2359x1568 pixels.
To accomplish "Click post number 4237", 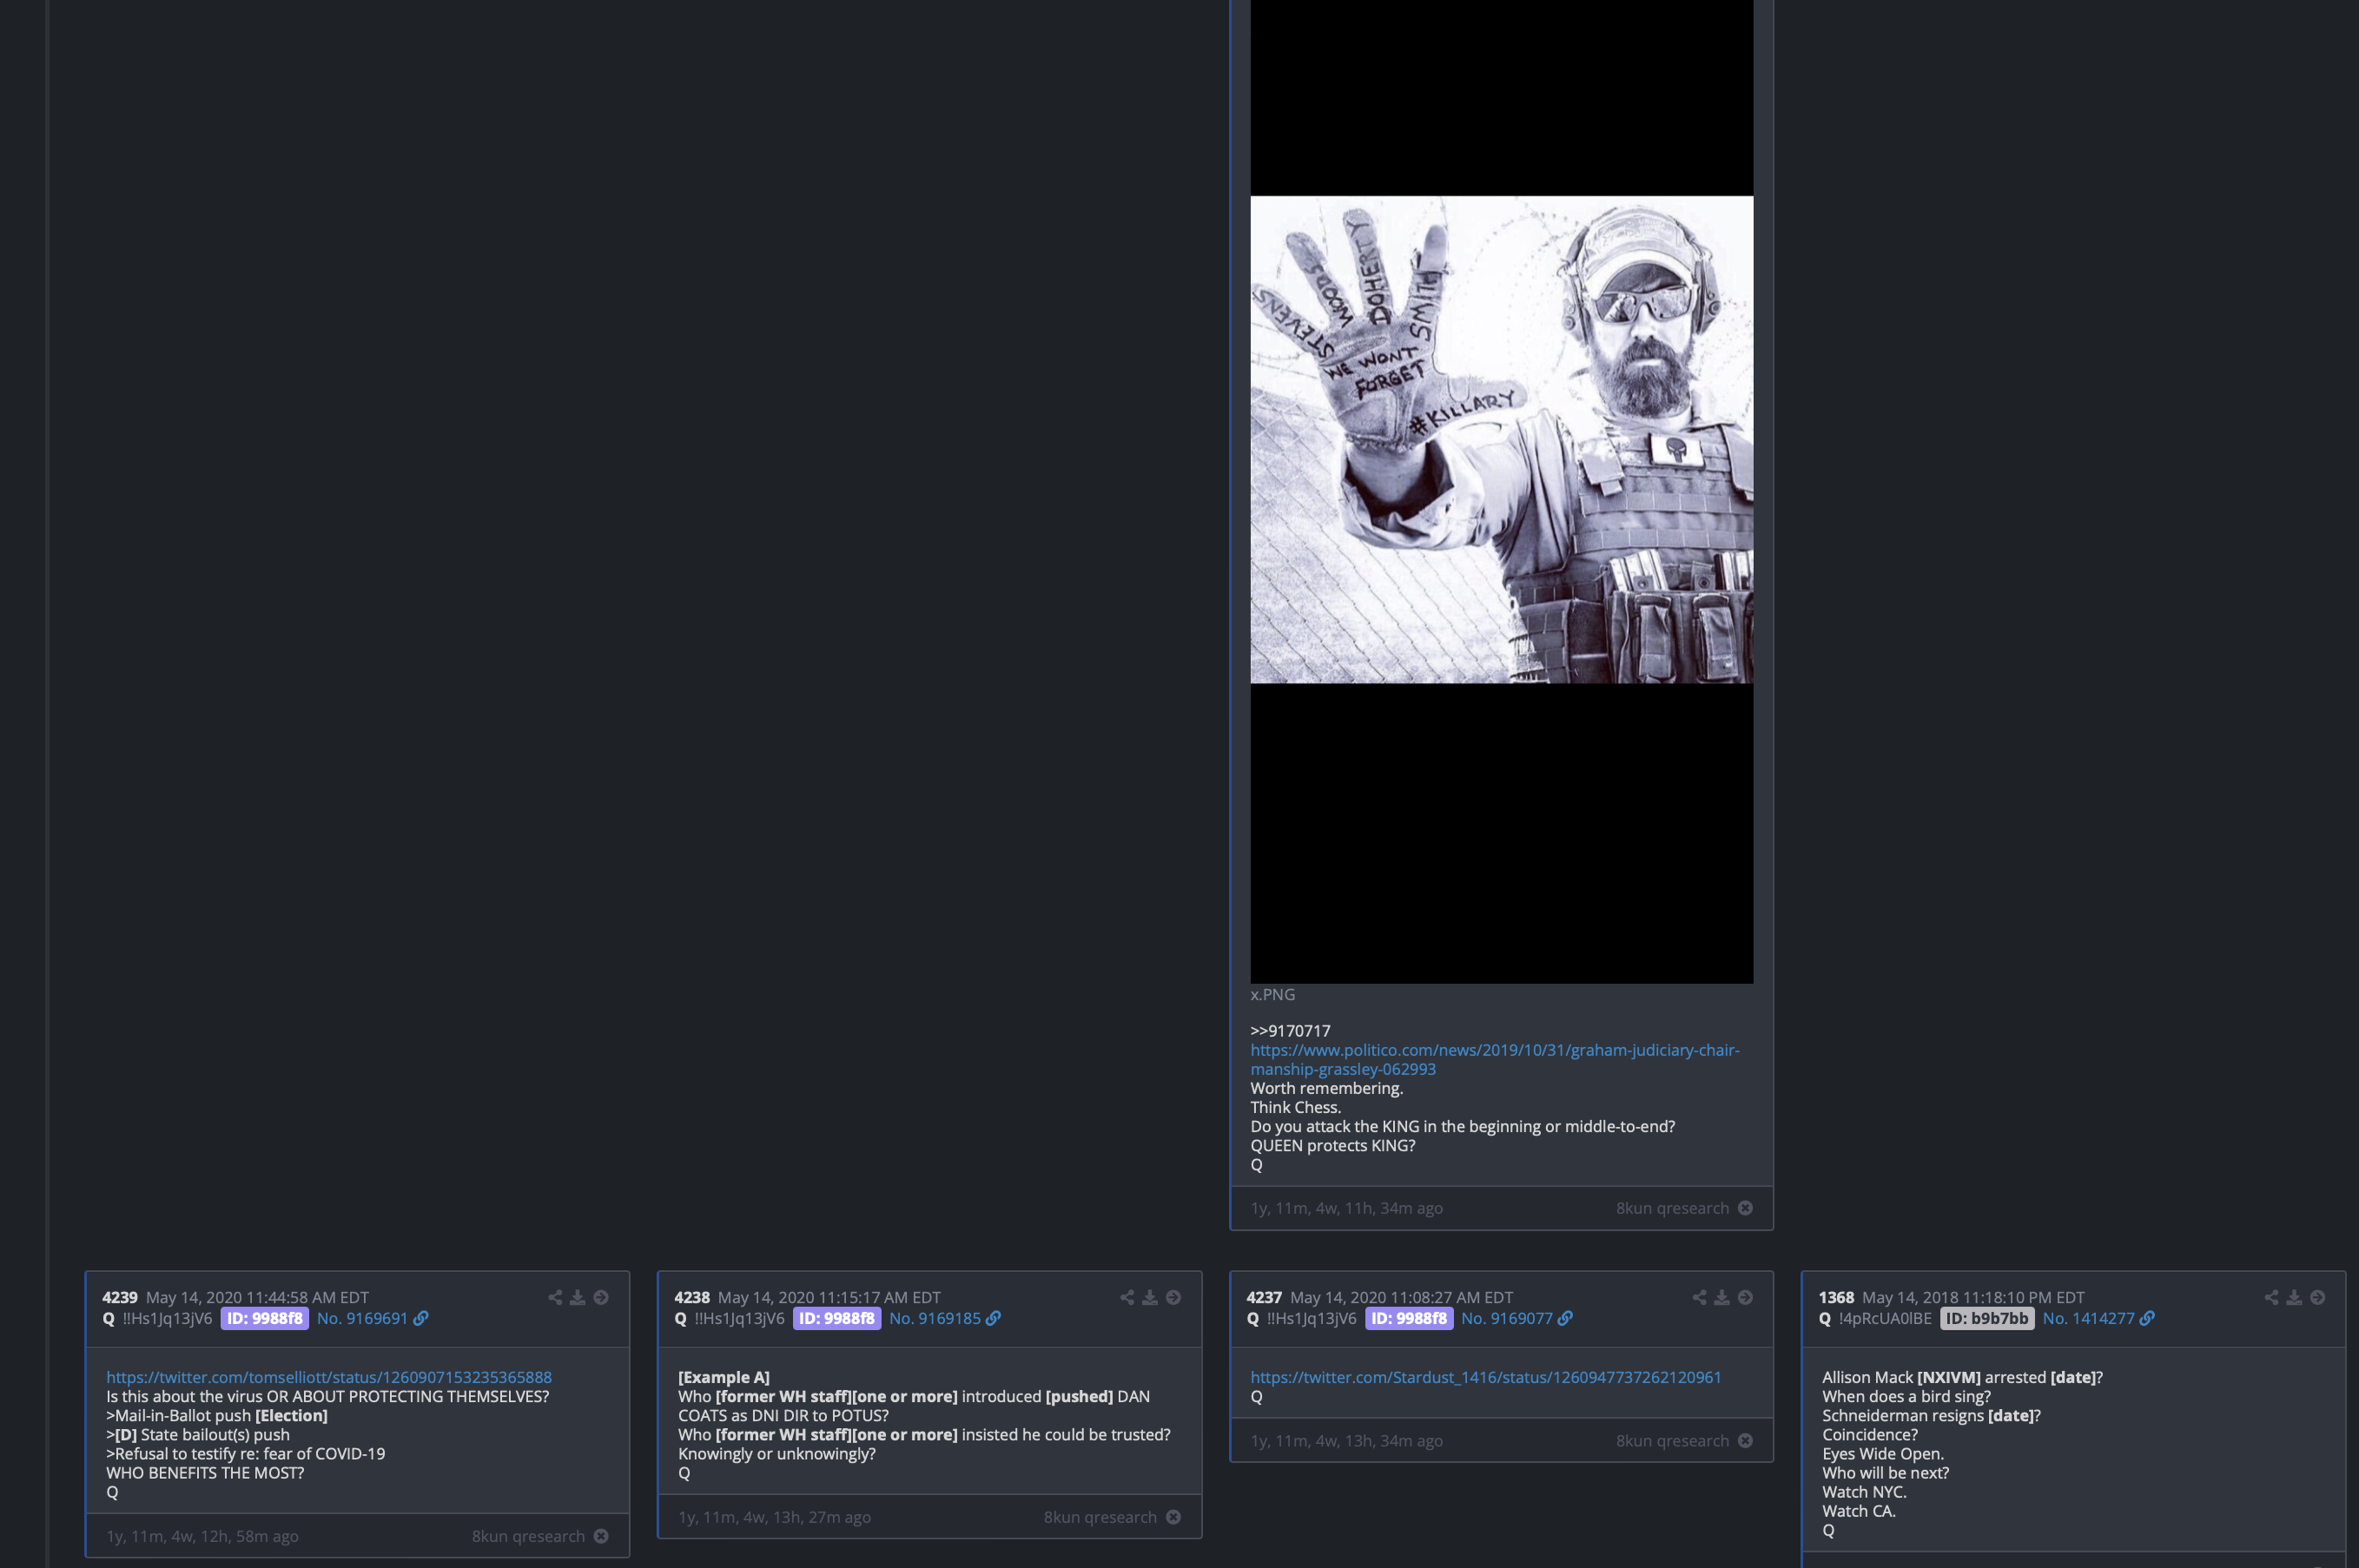I will point(1265,1297).
